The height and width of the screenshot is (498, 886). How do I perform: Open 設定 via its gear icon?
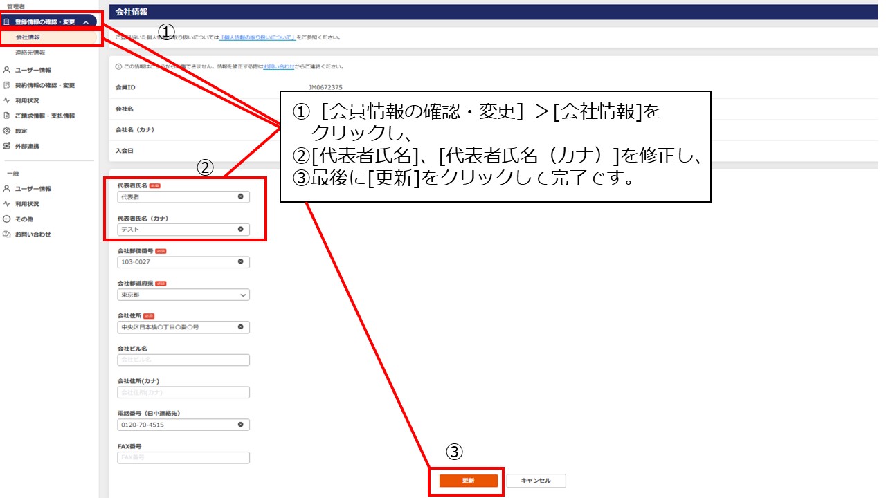[6, 131]
